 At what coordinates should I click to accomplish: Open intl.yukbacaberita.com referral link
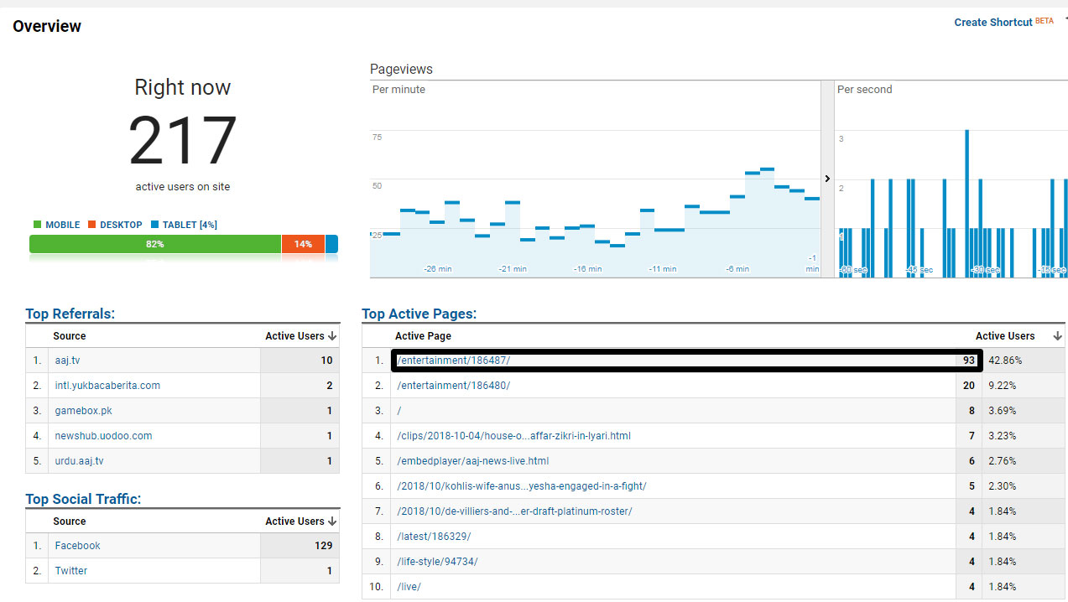(x=107, y=386)
